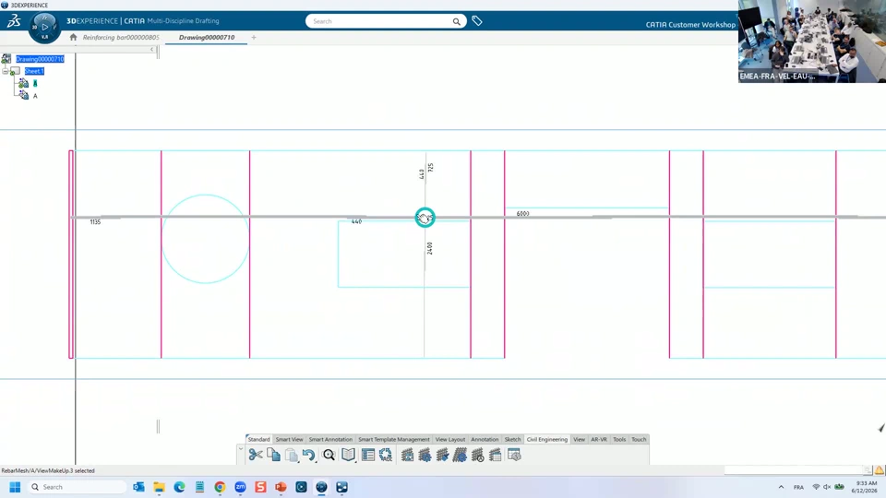
Task: Click the rebar mesh table icon
Action: tap(495, 455)
